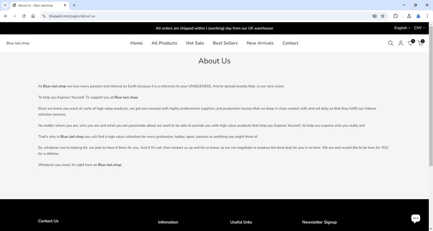Go to the Home menu item

137,43
